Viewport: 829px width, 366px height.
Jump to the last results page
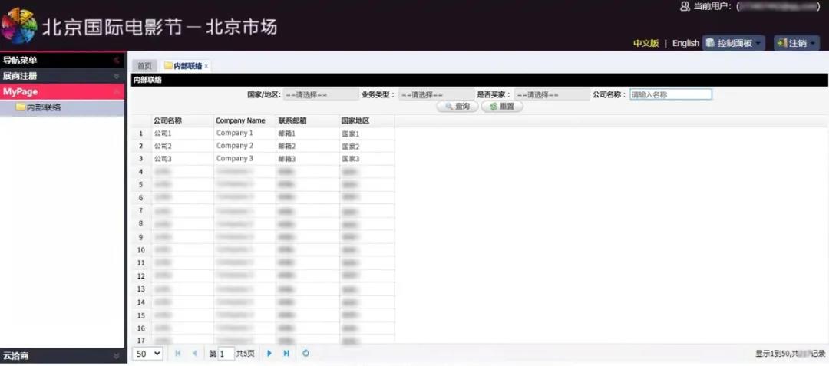[x=286, y=353]
